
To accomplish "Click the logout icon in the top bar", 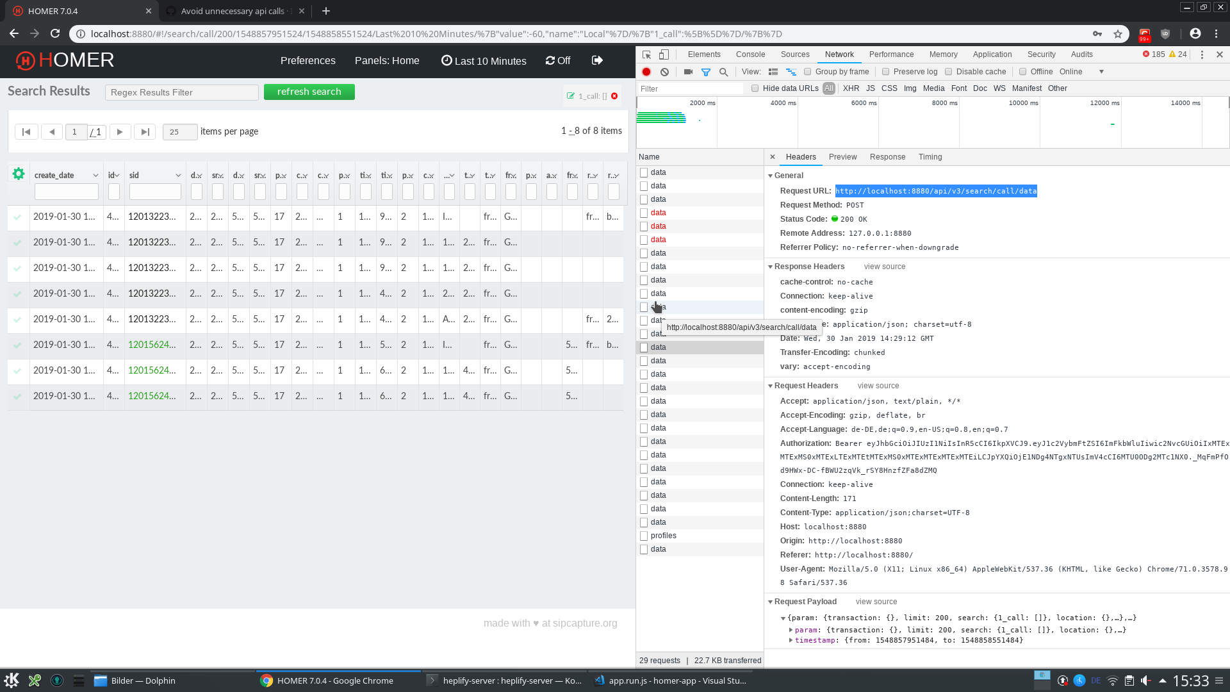I will (596, 60).
